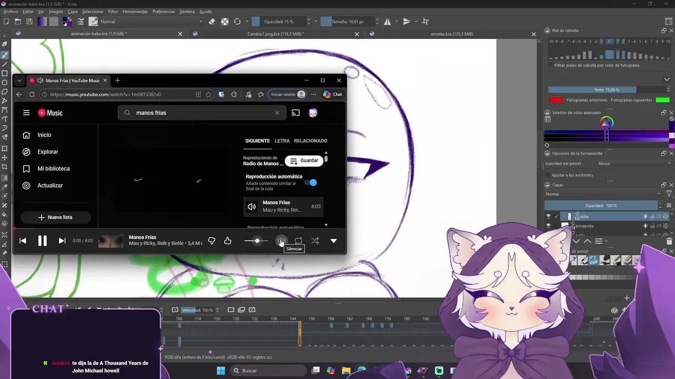The height and width of the screenshot is (379, 675).
Task: Open the Filtro menu
Action: point(113,12)
